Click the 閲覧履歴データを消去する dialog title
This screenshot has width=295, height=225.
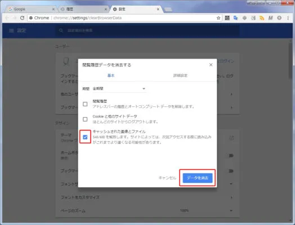[x=106, y=65]
